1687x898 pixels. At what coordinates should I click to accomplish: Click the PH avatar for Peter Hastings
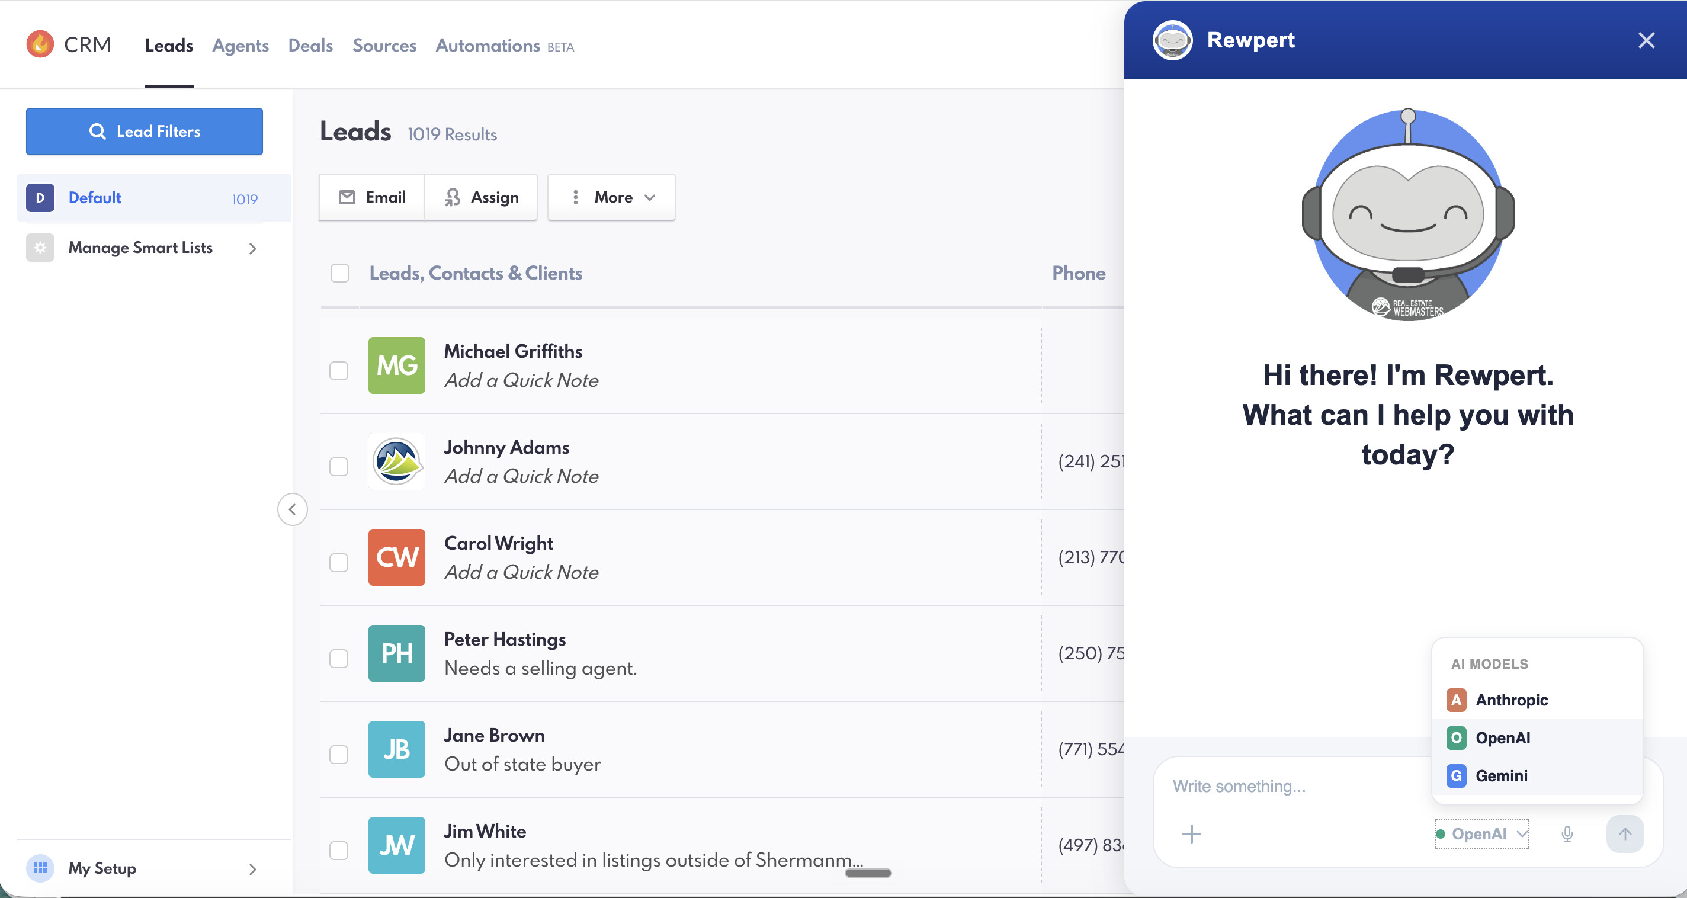tap(397, 653)
